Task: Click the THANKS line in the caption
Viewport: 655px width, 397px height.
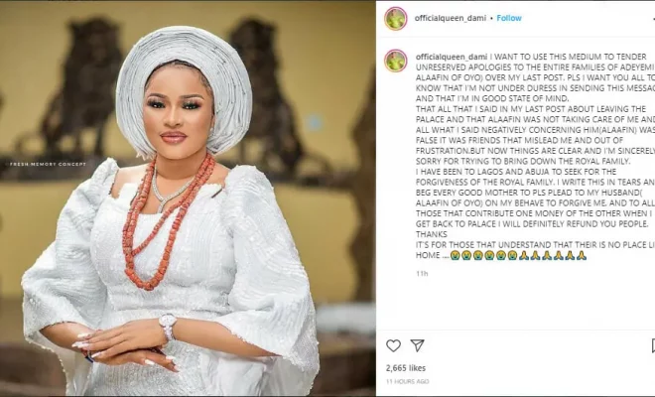Action: [x=432, y=234]
